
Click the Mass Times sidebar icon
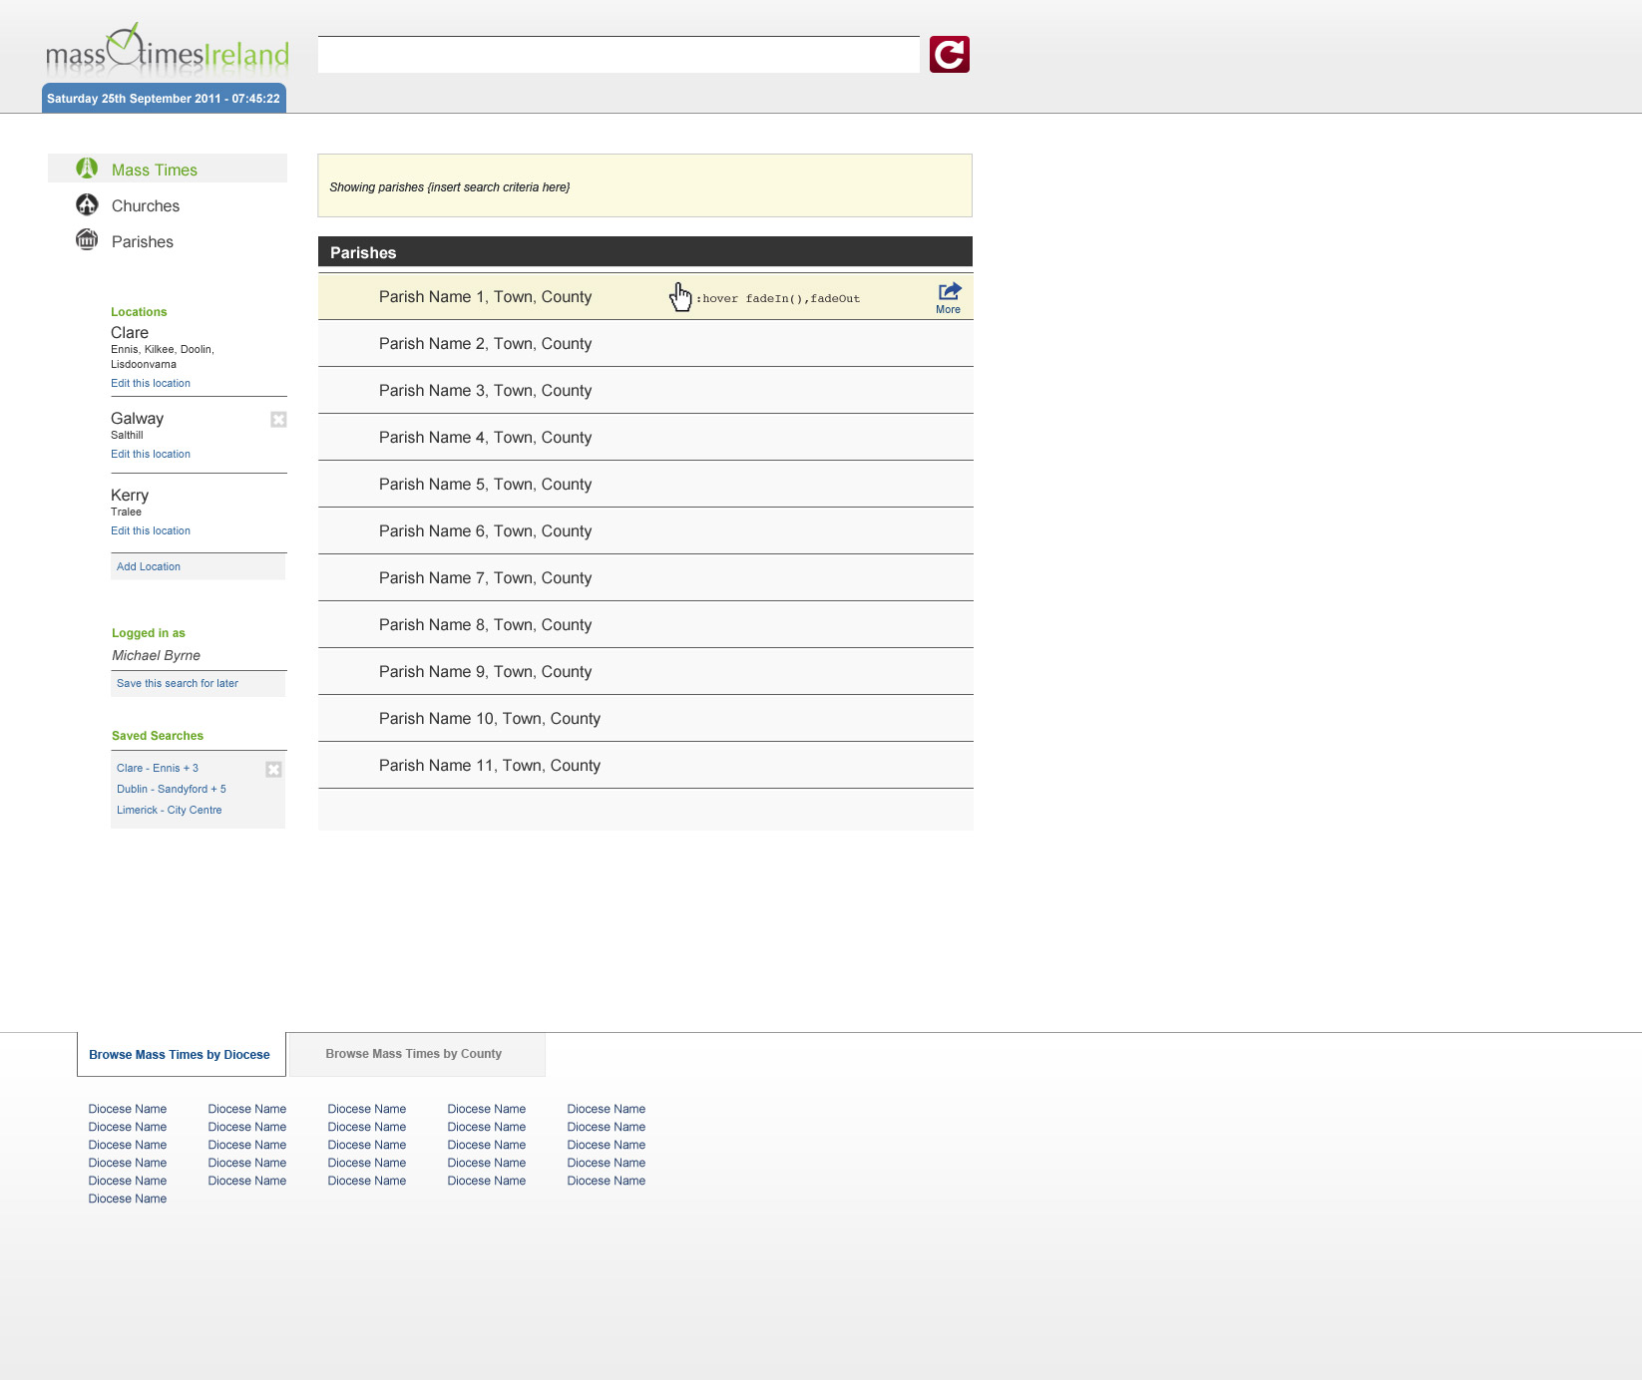(87, 169)
